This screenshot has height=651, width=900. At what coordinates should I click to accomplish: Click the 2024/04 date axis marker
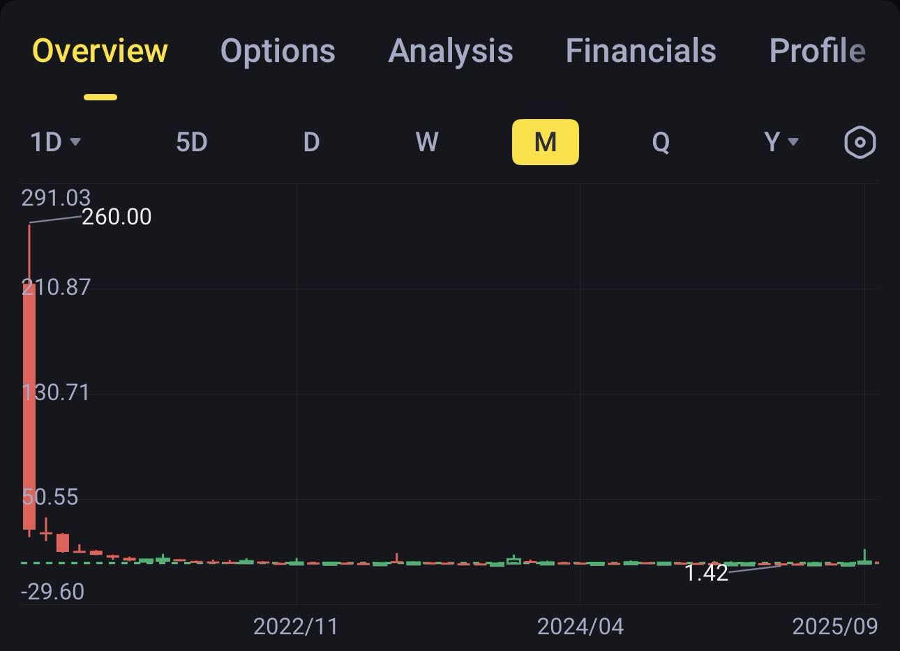580,626
